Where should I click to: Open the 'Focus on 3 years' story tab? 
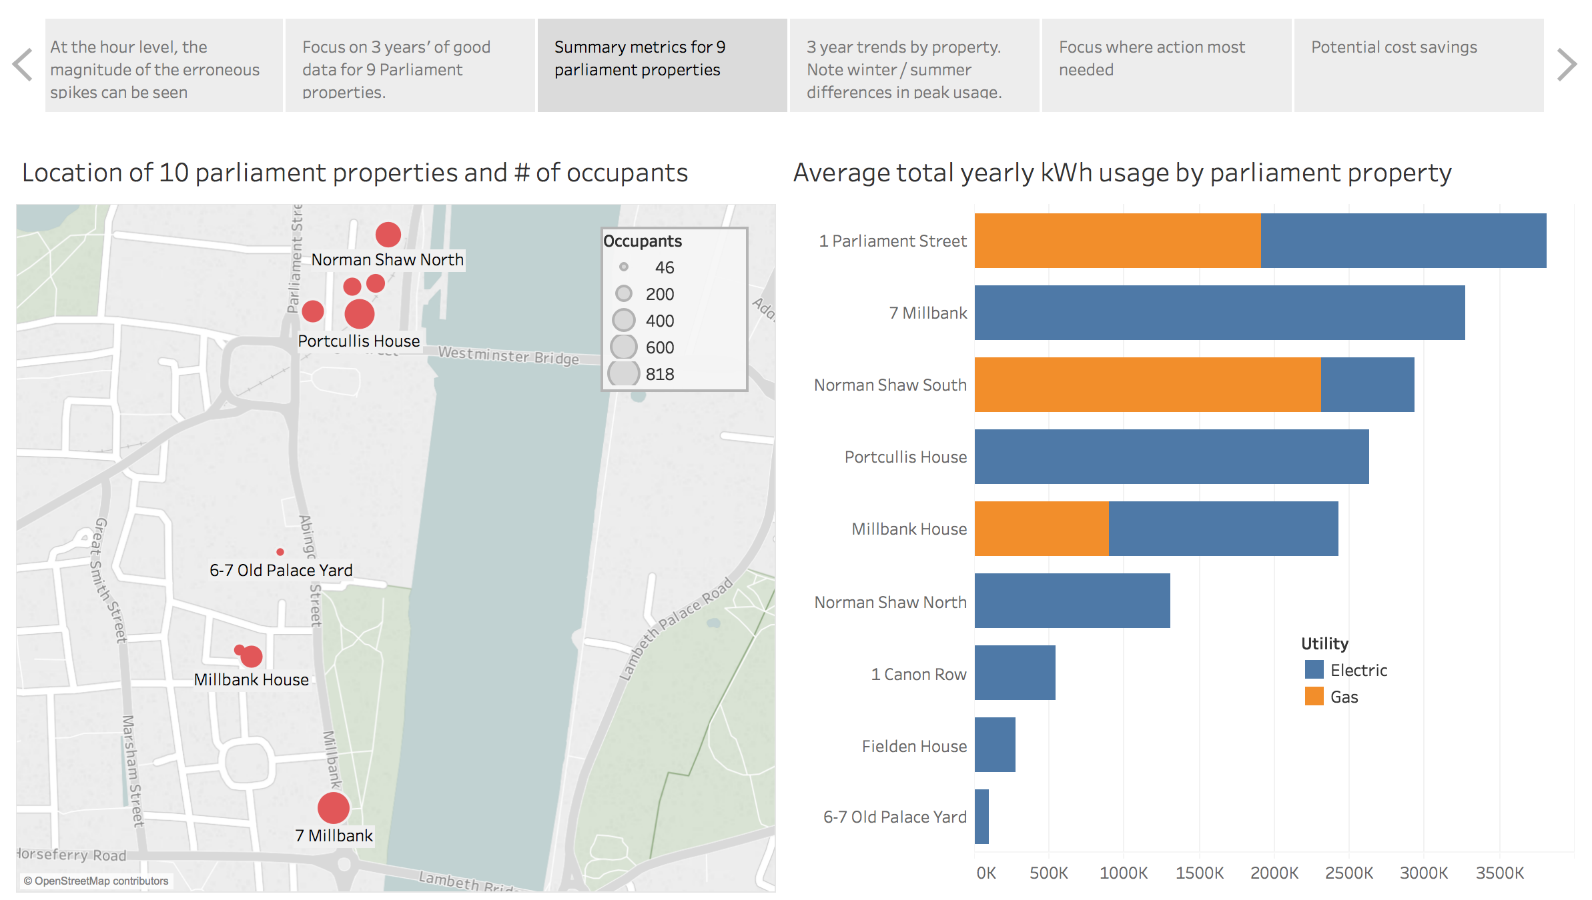410,65
